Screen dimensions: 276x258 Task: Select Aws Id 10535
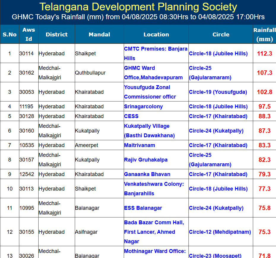(x=27, y=145)
